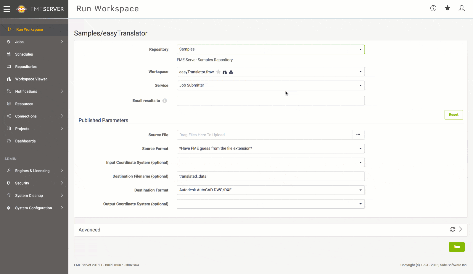The height and width of the screenshot is (274, 473).
Task: Click the Projects book icon
Action: (x=9, y=129)
